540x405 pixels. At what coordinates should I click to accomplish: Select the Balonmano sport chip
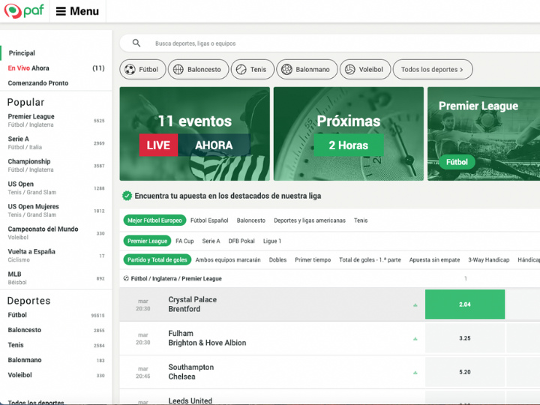(307, 69)
